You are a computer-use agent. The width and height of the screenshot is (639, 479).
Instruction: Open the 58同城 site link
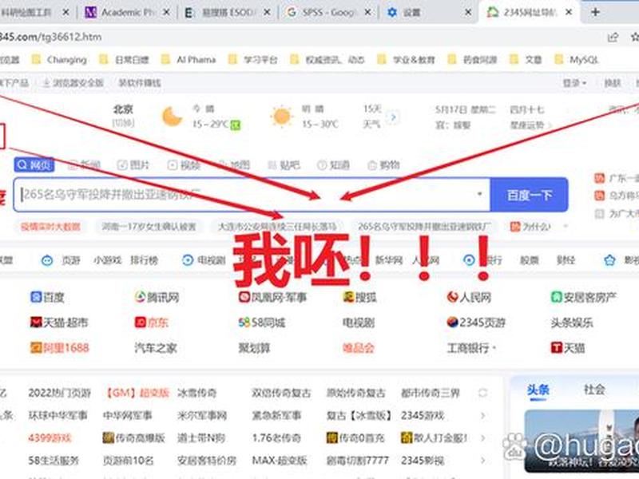click(x=262, y=323)
